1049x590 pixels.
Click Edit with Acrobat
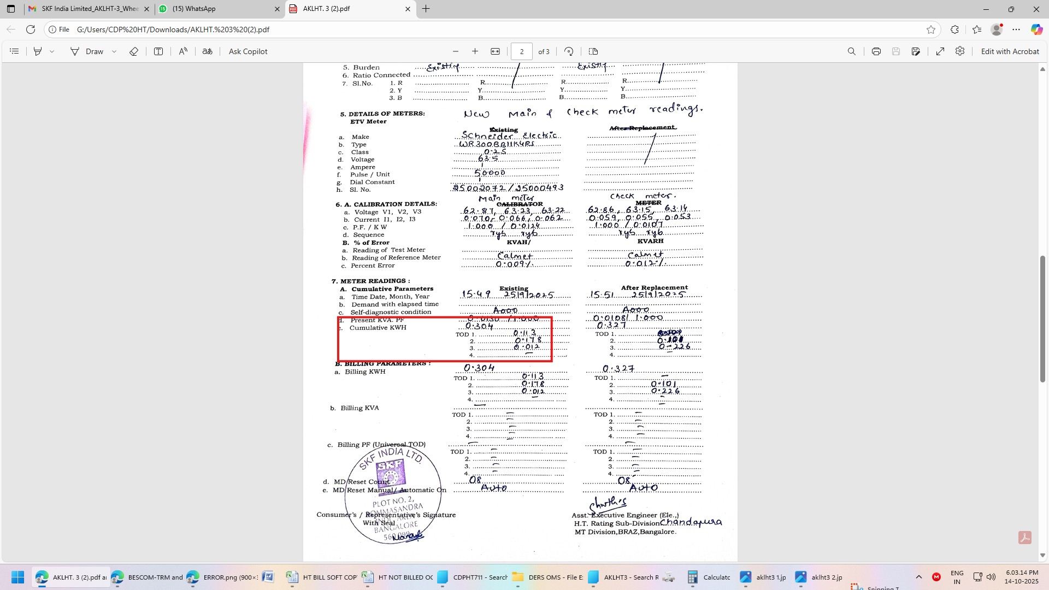[x=1010, y=51]
